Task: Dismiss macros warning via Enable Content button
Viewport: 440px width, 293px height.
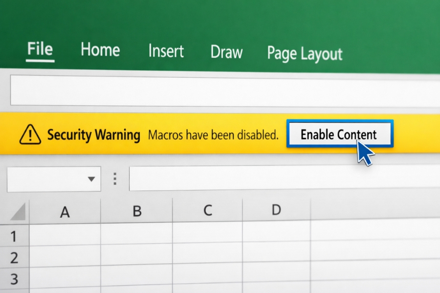Action: click(x=339, y=134)
